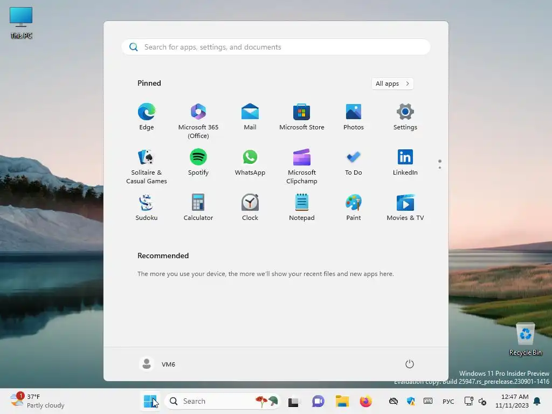Launch LinkedIn pinned app
The height and width of the screenshot is (414, 552).
pos(405,162)
